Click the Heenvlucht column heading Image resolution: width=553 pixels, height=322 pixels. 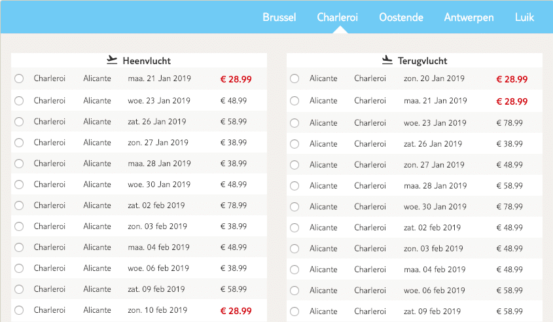pos(147,61)
